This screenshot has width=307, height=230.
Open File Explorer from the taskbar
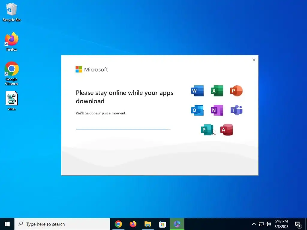point(148,224)
